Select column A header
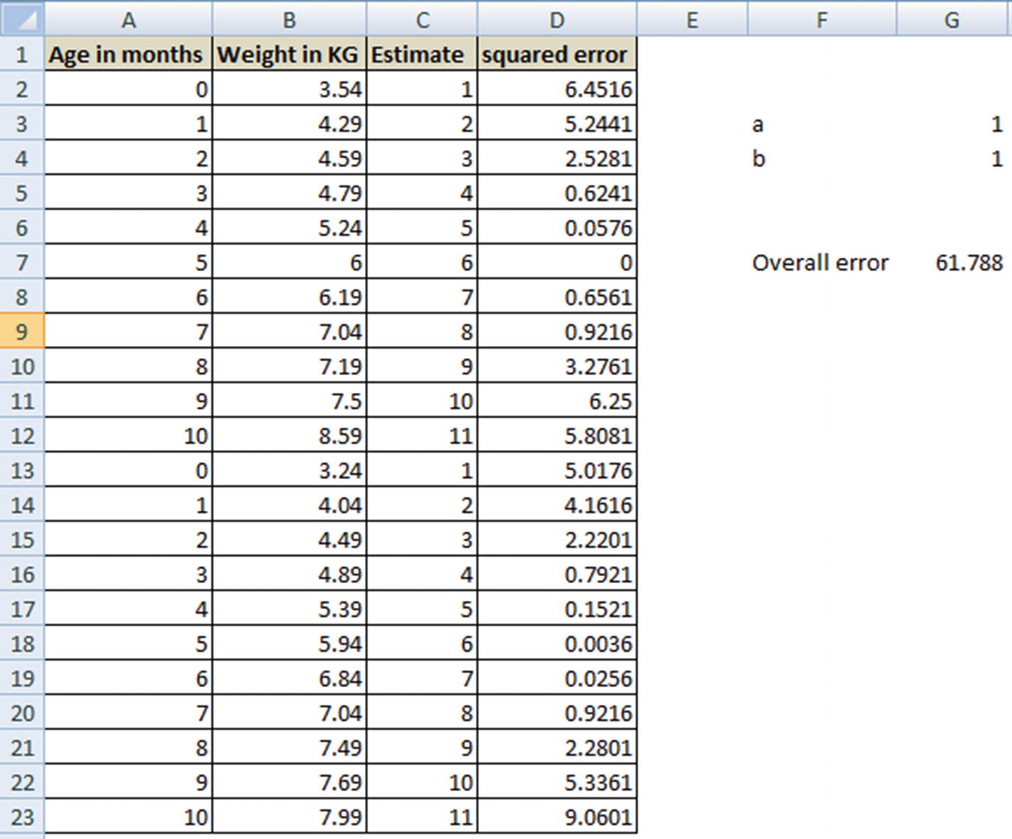This screenshot has width=1012, height=839. 128,20
